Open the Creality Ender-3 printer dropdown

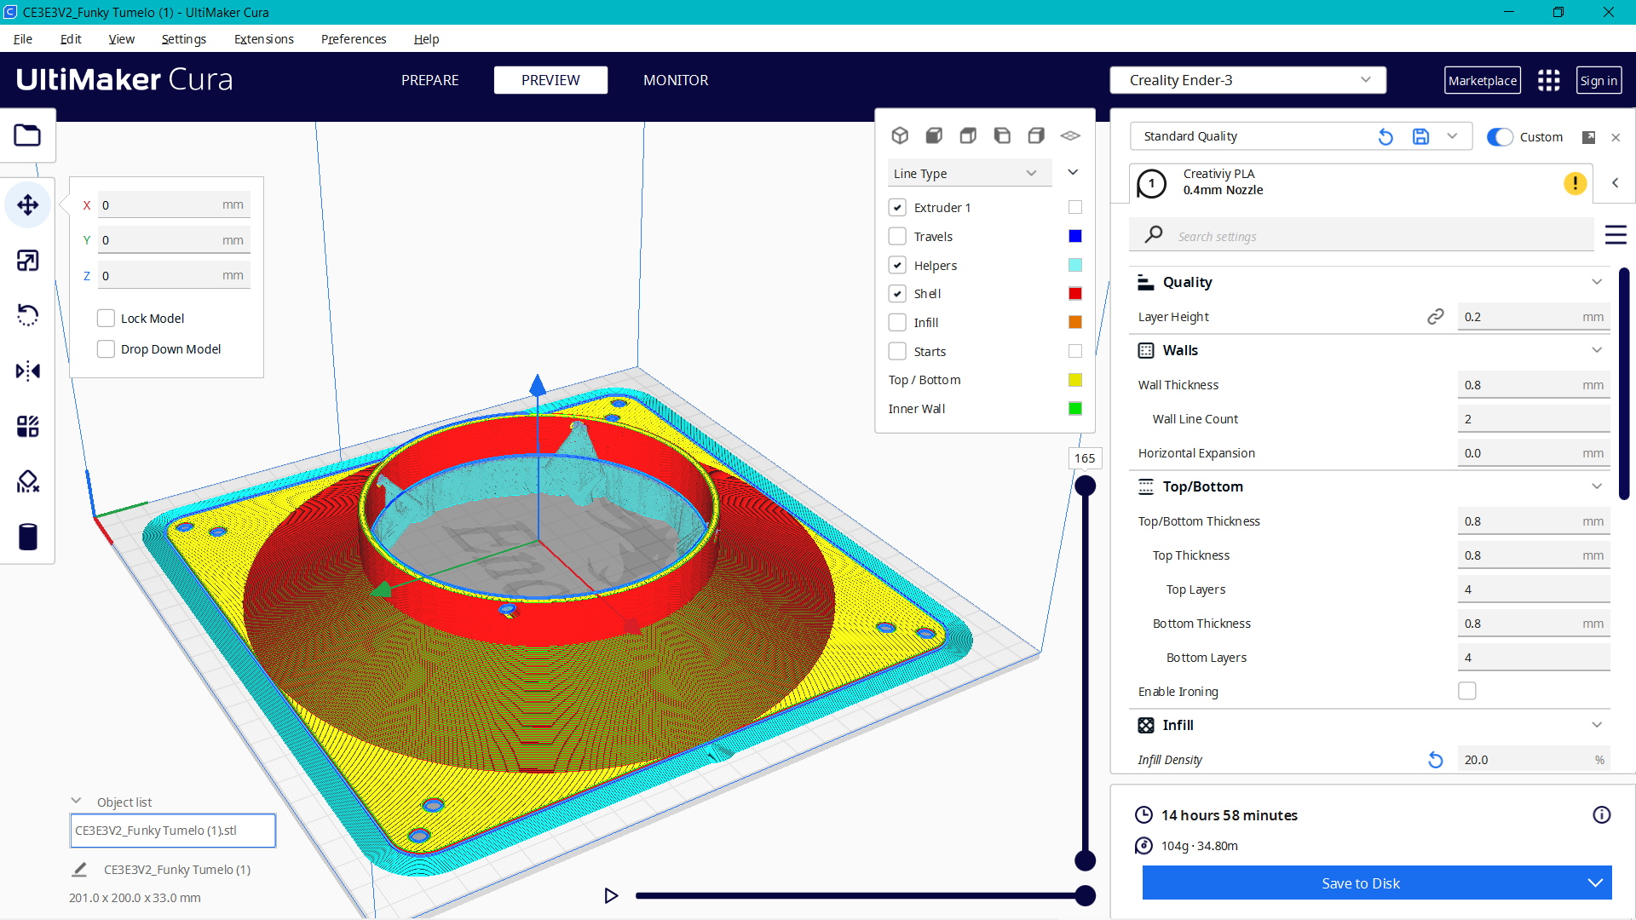tap(1247, 79)
